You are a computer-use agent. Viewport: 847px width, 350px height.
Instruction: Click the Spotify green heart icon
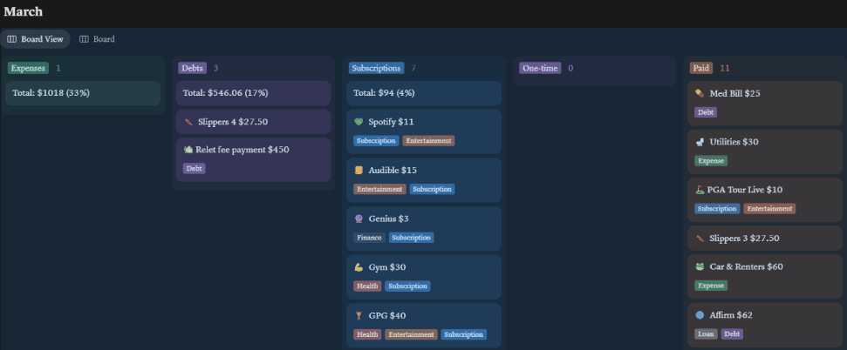click(359, 122)
